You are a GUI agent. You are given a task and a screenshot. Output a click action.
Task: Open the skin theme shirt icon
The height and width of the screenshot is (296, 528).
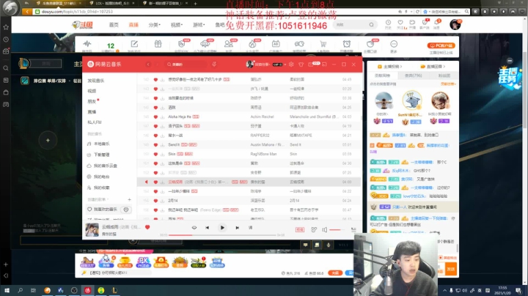tap(301, 64)
